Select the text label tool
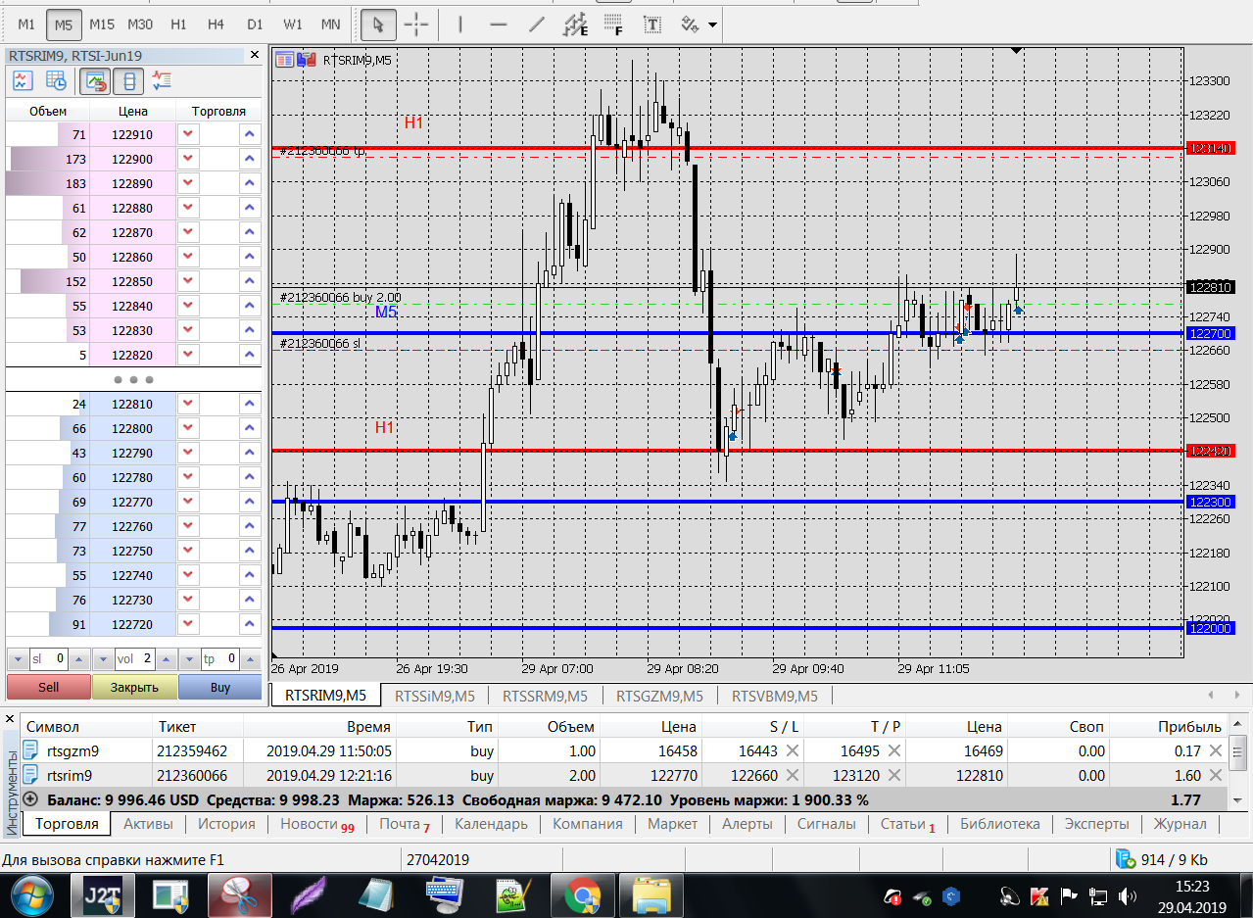Viewport: 1253px width, 918px height. [x=651, y=24]
